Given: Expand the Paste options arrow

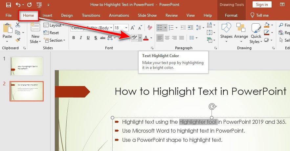Looking at the screenshot, I should click(x=7, y=42).
